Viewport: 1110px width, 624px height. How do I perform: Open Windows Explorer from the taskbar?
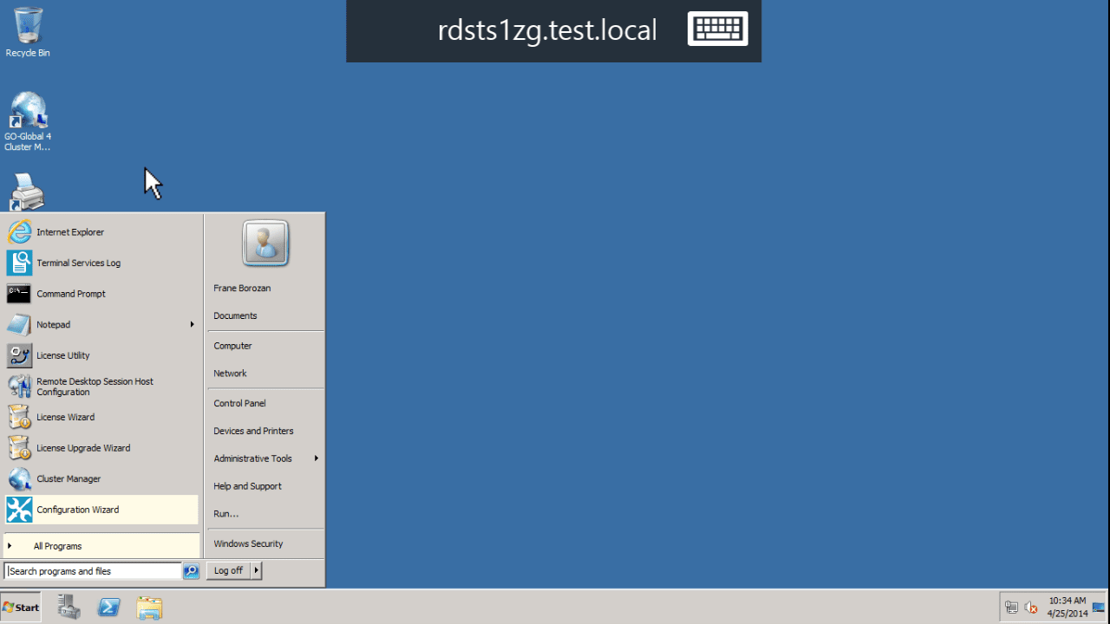pyautogui.click(x=149, y=608)
